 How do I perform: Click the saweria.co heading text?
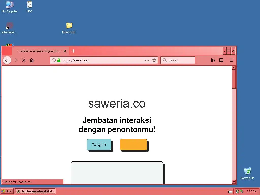pyautogui.click(x=117, y=104)
